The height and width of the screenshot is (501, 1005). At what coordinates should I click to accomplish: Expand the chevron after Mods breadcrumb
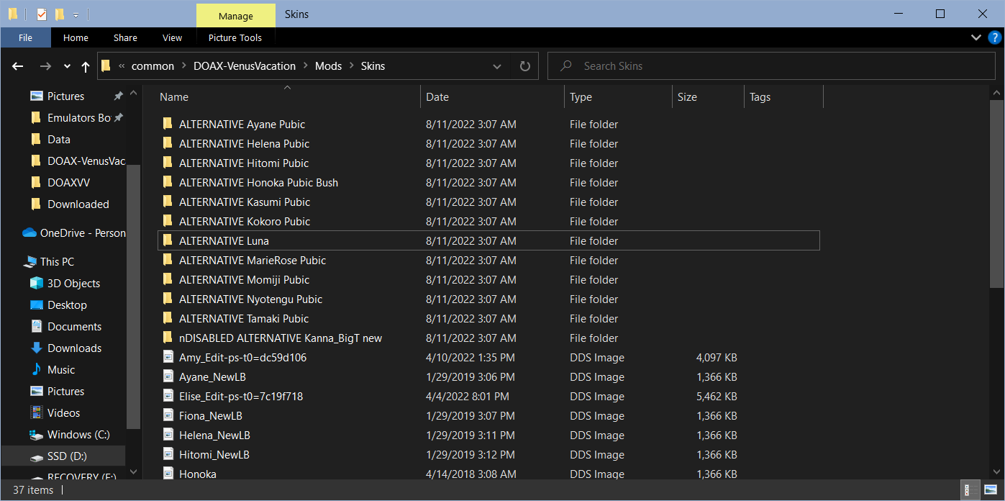352,66
